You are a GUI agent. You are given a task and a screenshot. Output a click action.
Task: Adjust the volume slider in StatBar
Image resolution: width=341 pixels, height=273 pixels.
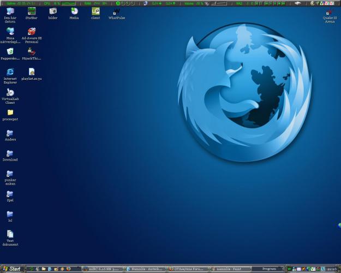click(x=219, y=3)
